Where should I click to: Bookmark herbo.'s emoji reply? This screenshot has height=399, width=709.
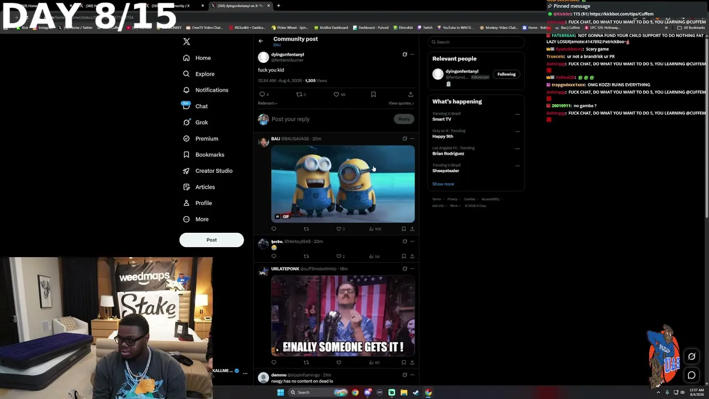(404, 256)
